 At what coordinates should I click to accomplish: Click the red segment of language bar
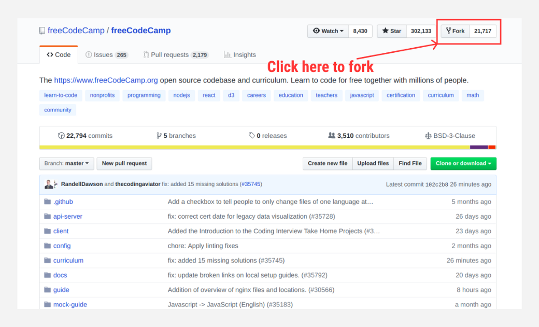tap(492, 147)
